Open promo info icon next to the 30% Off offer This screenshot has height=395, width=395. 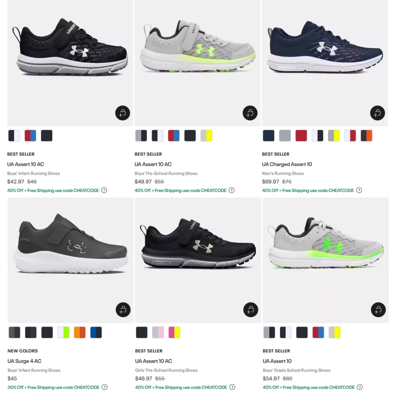coord(105,387)
